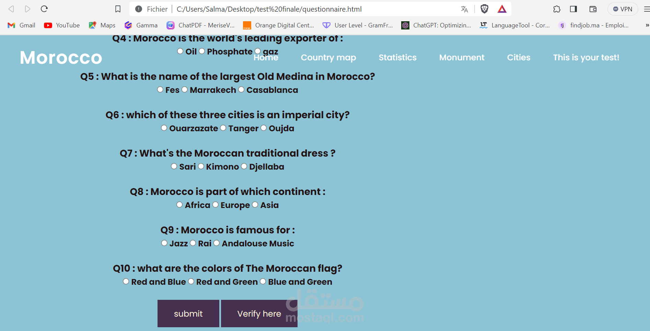Open the browser hamburger menu
The height and width of the screenshot is (331, 650).
[647, 9]
